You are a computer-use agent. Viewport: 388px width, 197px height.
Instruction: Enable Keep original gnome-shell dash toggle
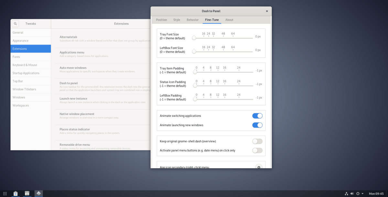(257, 141)
